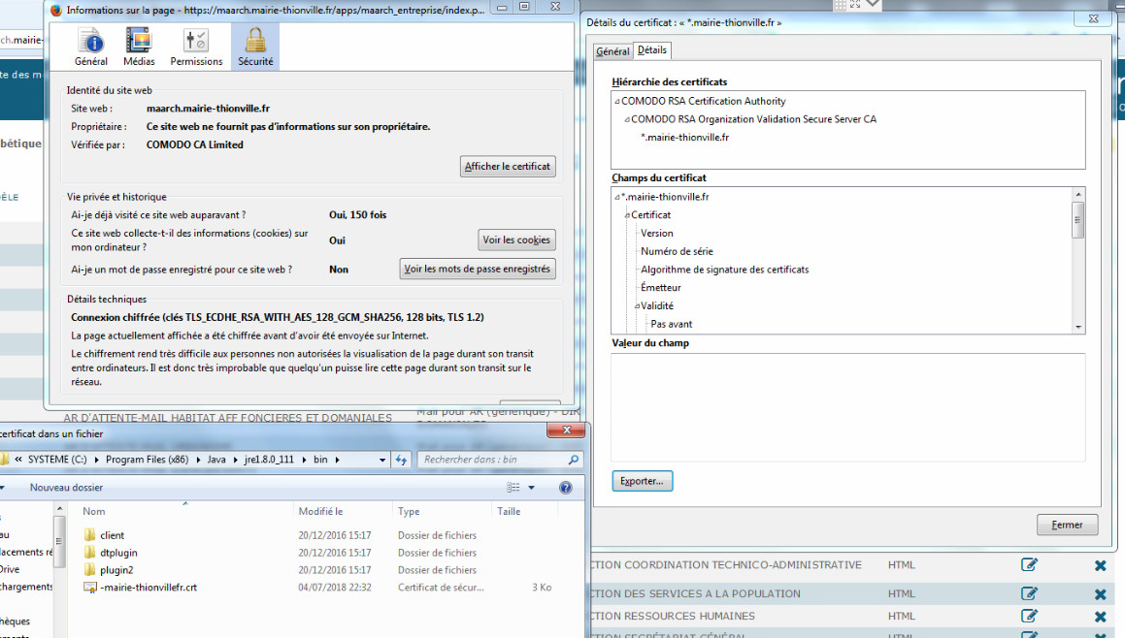Open the Général panel in page info

[x=89, y=46]
